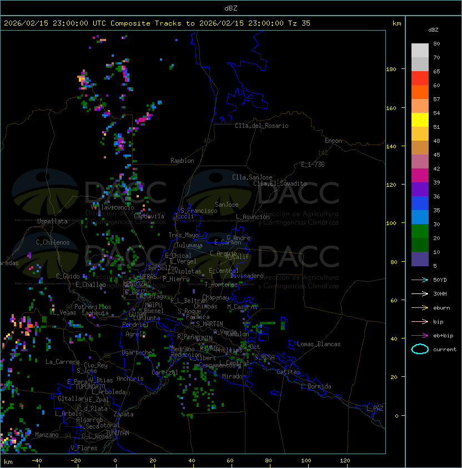Click the dBZ heading above the color scale
This screenshot has height=468, width=462.
click(433, 30)
